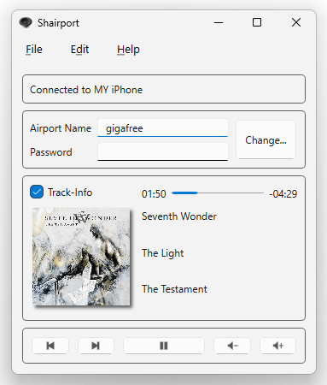Maximize the Shairport window
This screenshot has width=327, height=385.
coord(257,22)
